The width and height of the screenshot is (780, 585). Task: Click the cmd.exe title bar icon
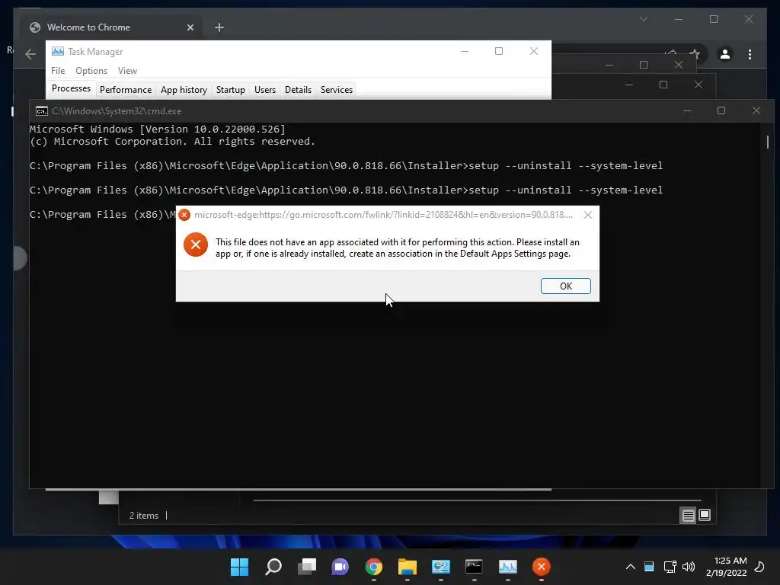click(x=42, y=111)
